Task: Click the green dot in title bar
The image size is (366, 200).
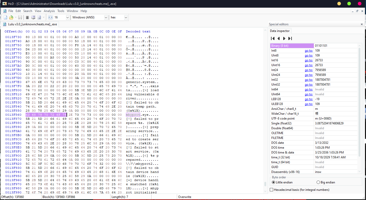Action: click(x=349, y=4)
